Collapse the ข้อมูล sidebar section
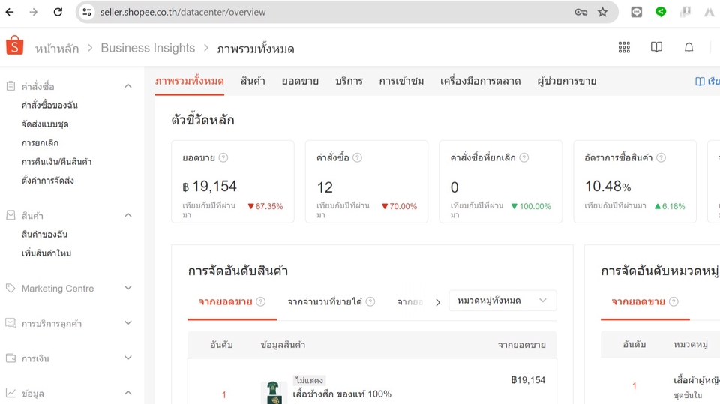Image resolution: width=720 pixels, height=404 pixels. coord(128,393)
